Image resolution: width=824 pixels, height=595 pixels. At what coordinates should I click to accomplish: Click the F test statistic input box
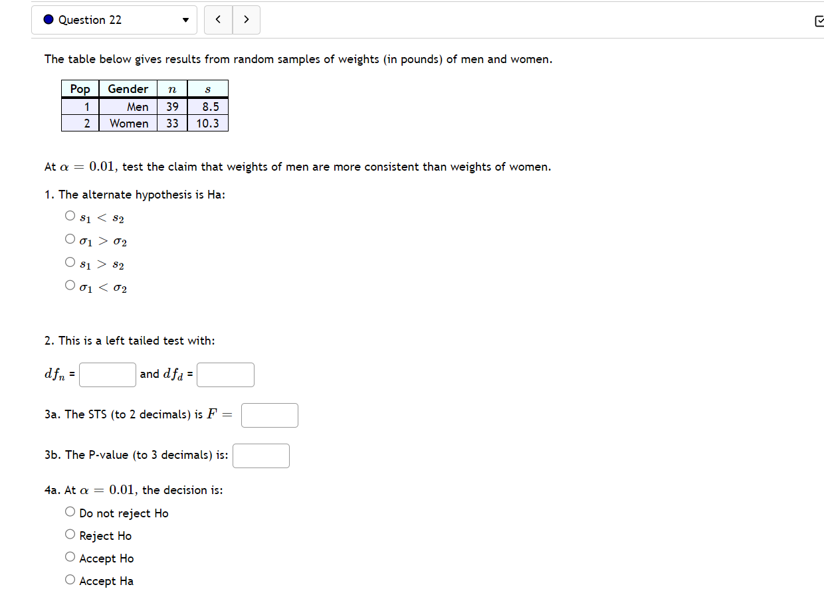(x=270, y=415)
